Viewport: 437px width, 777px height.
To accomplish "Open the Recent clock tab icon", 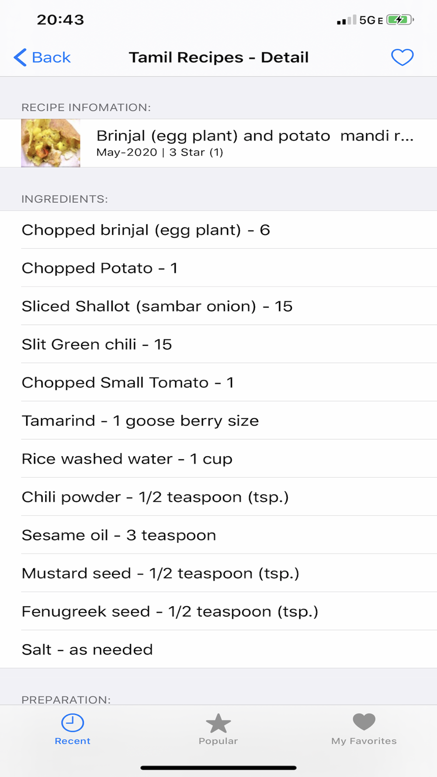I will (73, 722).
